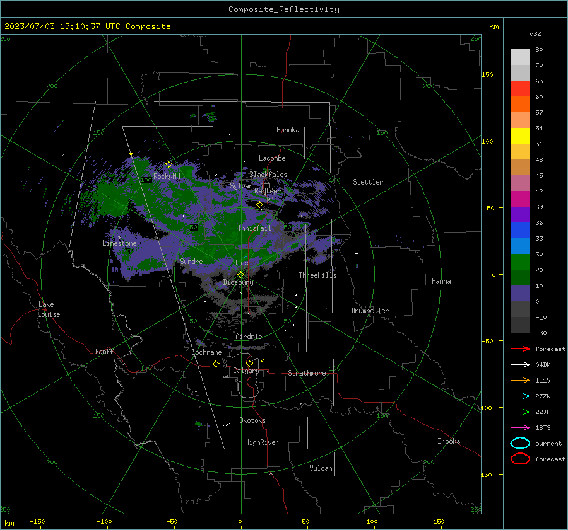Click the 'Blackfalds' map label
Screen dimensions: 568x530
click(x=268, y=175)
